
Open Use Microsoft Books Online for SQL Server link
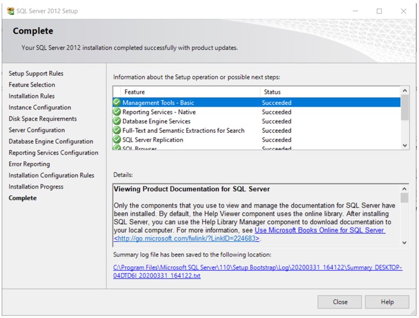click(x=320, y=230)
